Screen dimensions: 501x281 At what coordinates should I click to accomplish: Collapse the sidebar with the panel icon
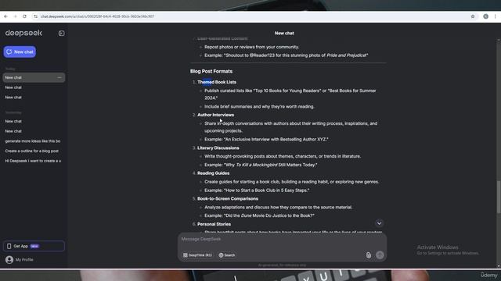(x=61, y=33)
